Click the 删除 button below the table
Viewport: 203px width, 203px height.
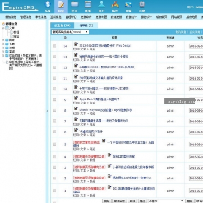[107, 201]
